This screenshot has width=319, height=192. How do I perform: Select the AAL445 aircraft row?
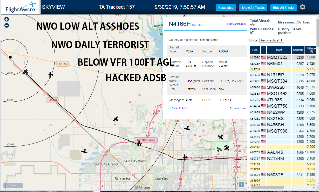click(283, 152)
